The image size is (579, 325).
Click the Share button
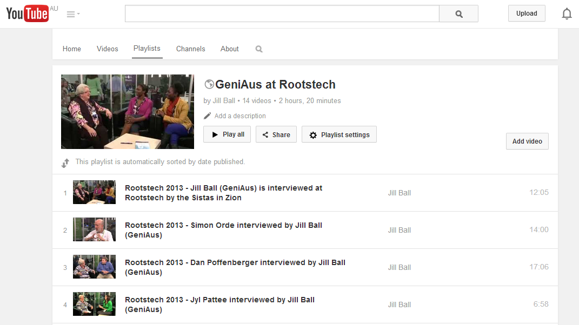pyautogui.click(x=276, y=134)
